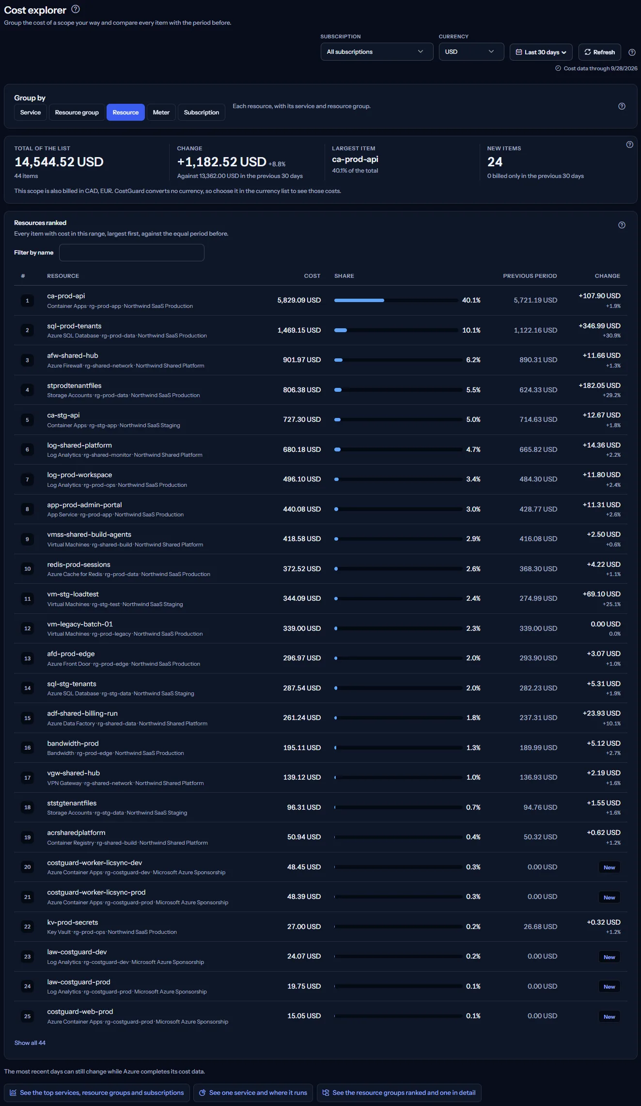Open the Currency dropdown set to USD
Screen dimensions: 641x1106
click(471, 52)
